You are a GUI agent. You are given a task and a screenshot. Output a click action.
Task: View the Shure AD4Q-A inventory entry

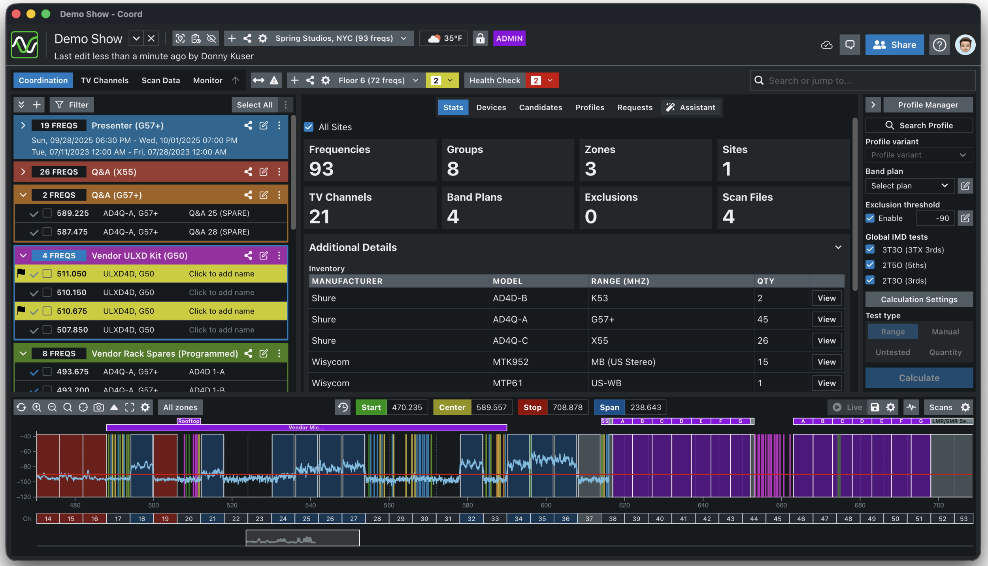click(x=826, y=319)
